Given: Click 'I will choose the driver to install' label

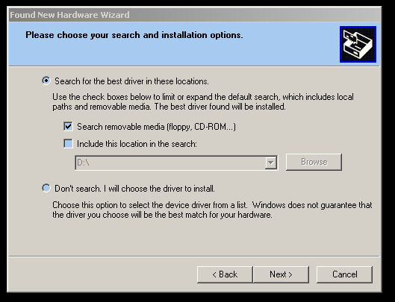Looking at the screenshot, I should pos(159,189).
